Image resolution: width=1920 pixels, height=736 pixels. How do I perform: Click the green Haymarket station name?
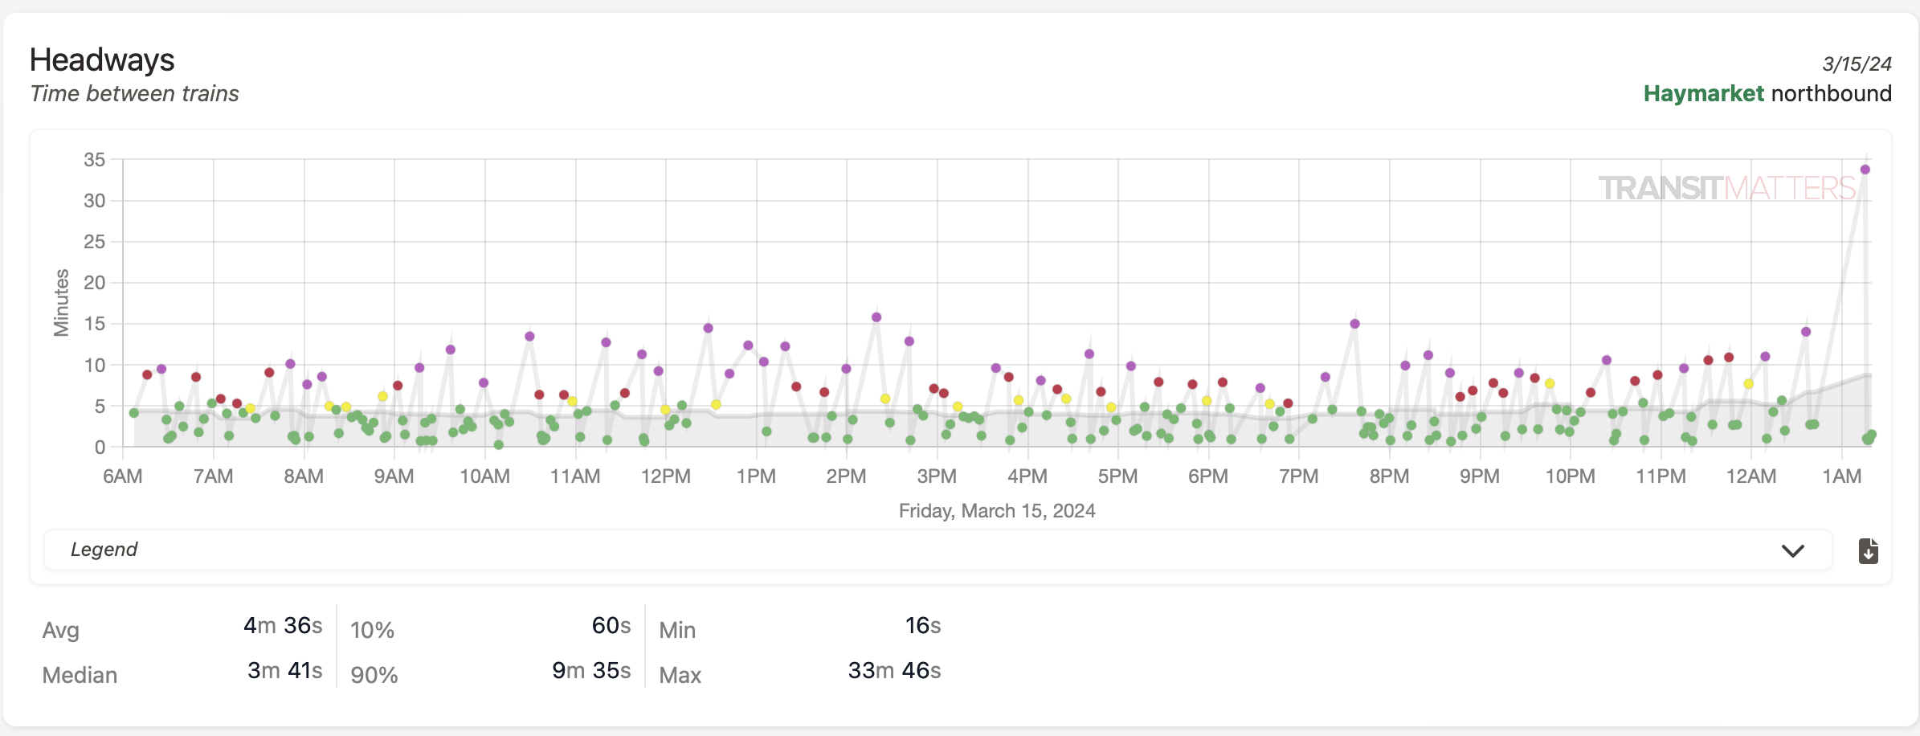coord(1703,94)
